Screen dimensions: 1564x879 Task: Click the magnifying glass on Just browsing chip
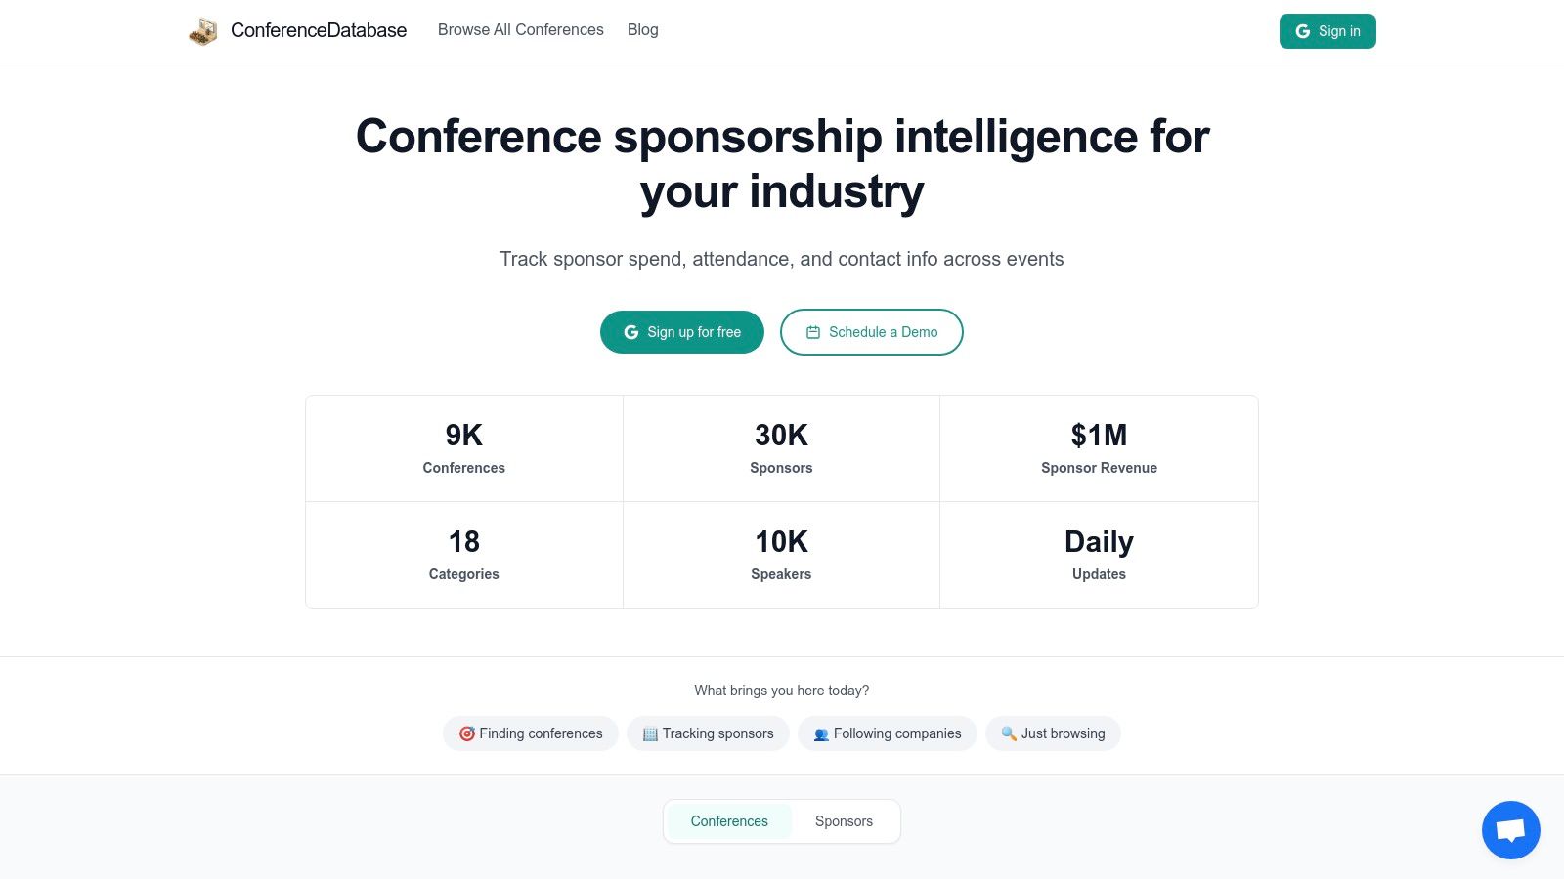1009,733
